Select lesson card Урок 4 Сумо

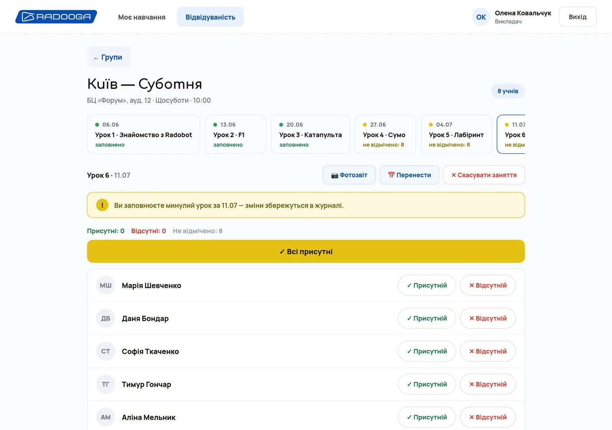click(x=385, y=134)
